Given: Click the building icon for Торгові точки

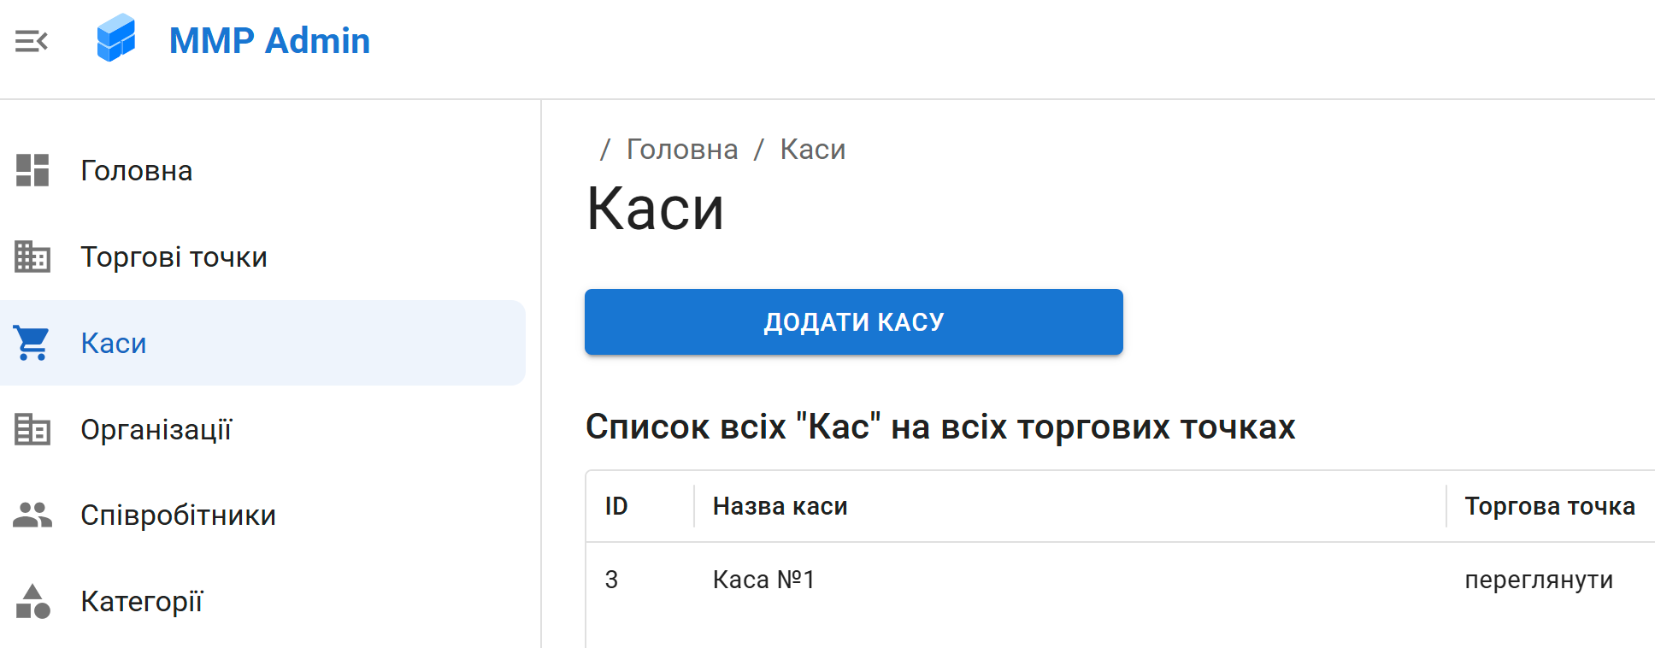Looking at the screenshot, I should point(32,256).
